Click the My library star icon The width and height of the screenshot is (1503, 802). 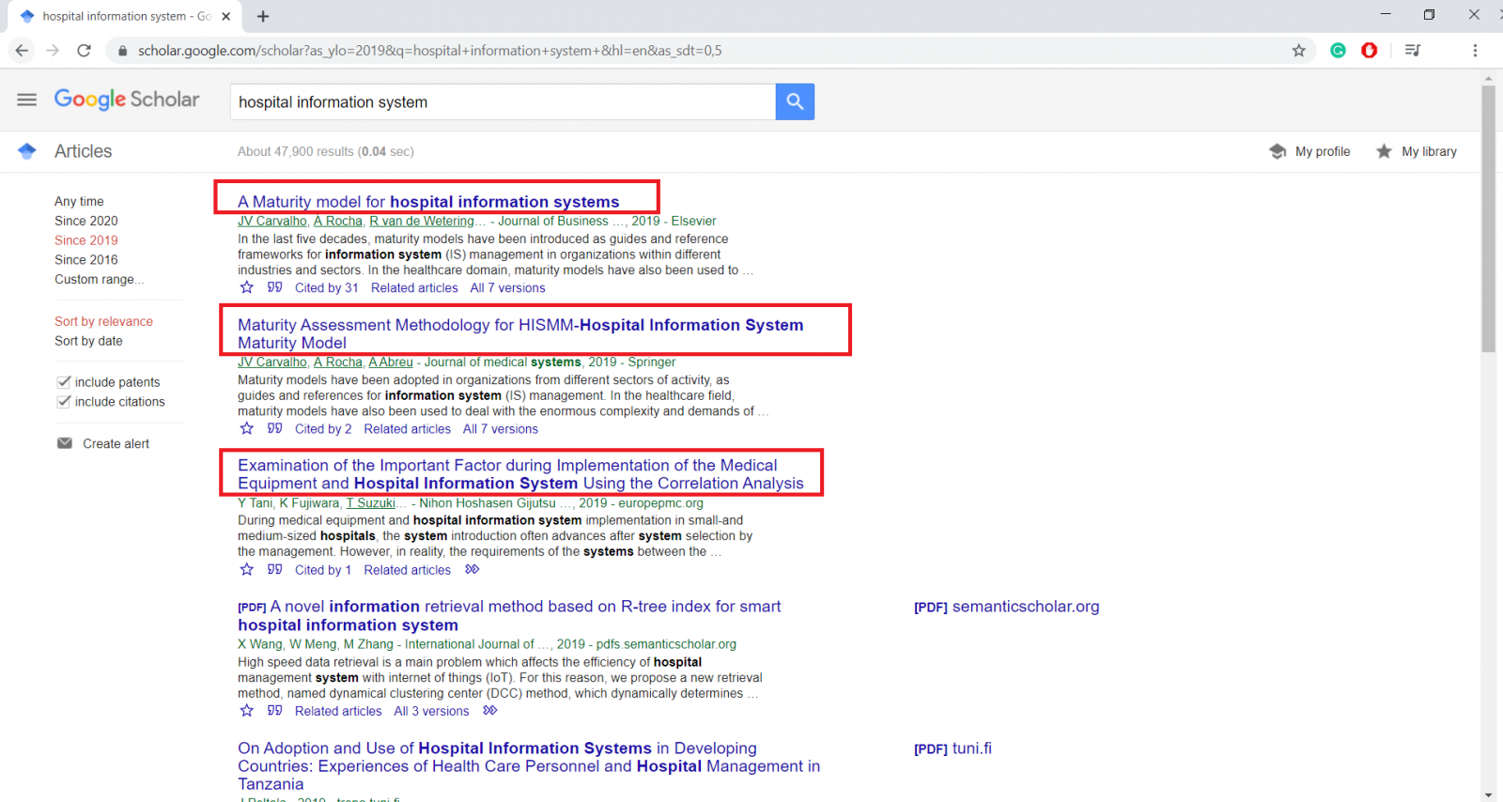[x=1384, y=151]
